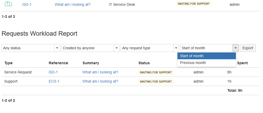Viewport: 263px width, 113px height.
Task: Click the Type column header
Action: coord(8,63)
